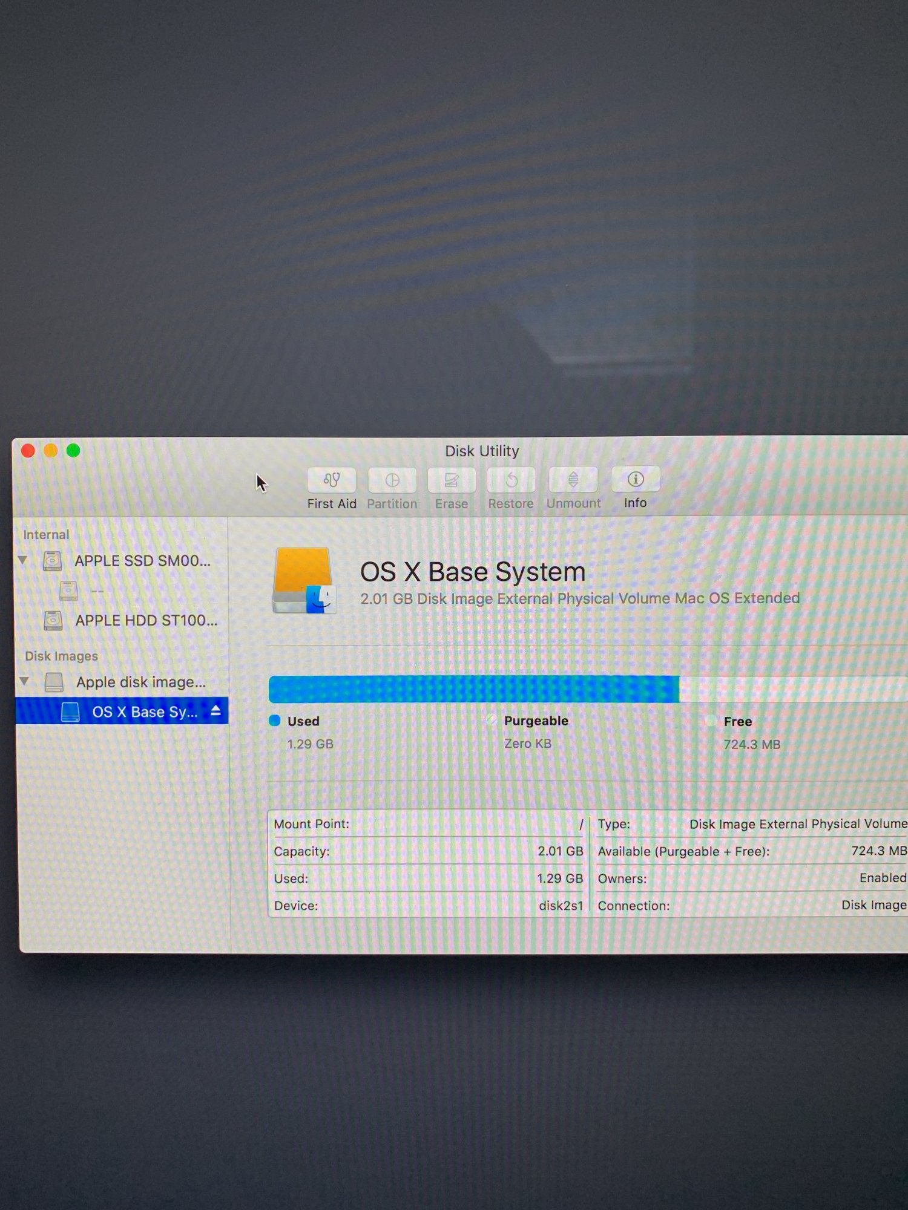Click the Restore toolbar icon
Screen dimensions: 908x1210
511,480
